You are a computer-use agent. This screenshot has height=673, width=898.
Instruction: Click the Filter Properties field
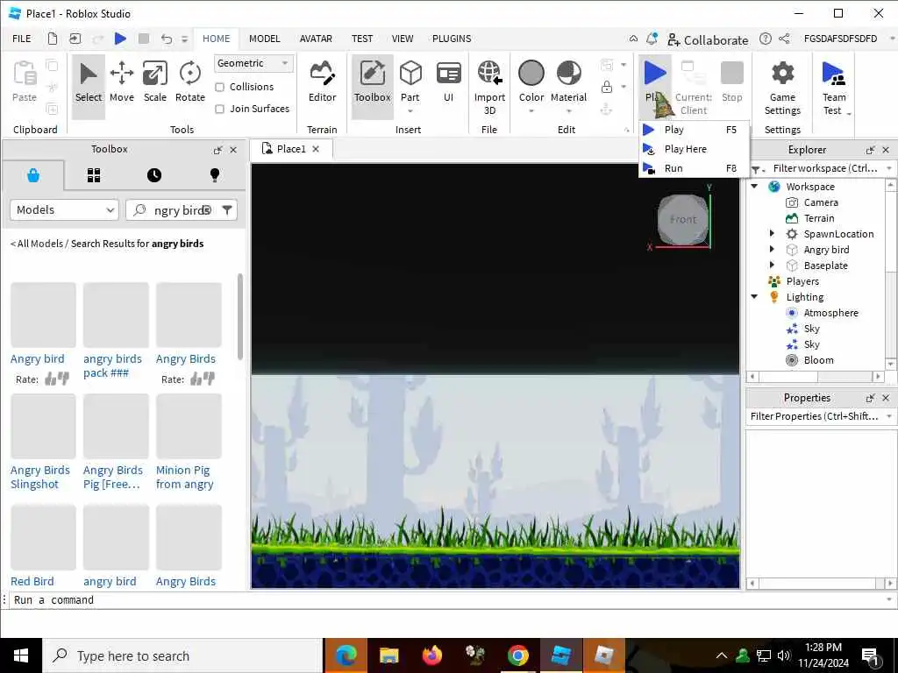pyautogui.click(x=816, y=416)
